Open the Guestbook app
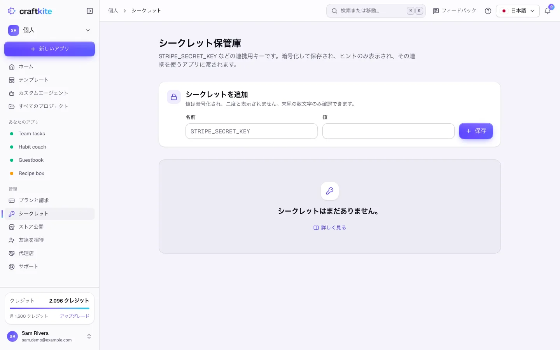Image resolution: width=560 pixels, height=350 pixels. pyautogui.click(x=49, y=160)
